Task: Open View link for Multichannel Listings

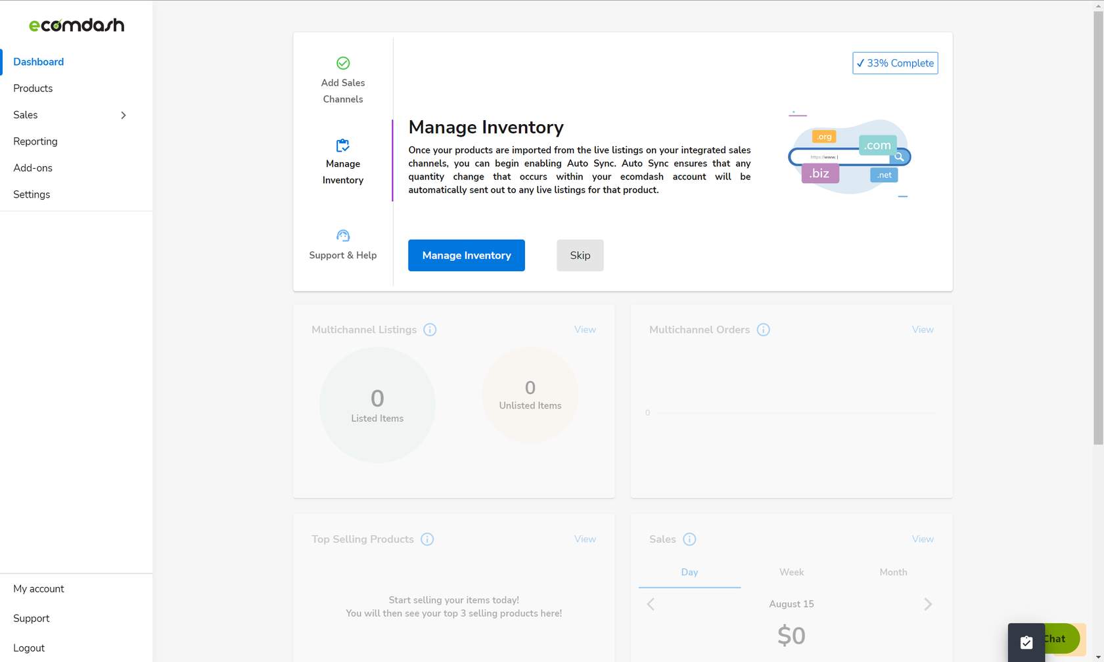Action: (x=584, y=330)
